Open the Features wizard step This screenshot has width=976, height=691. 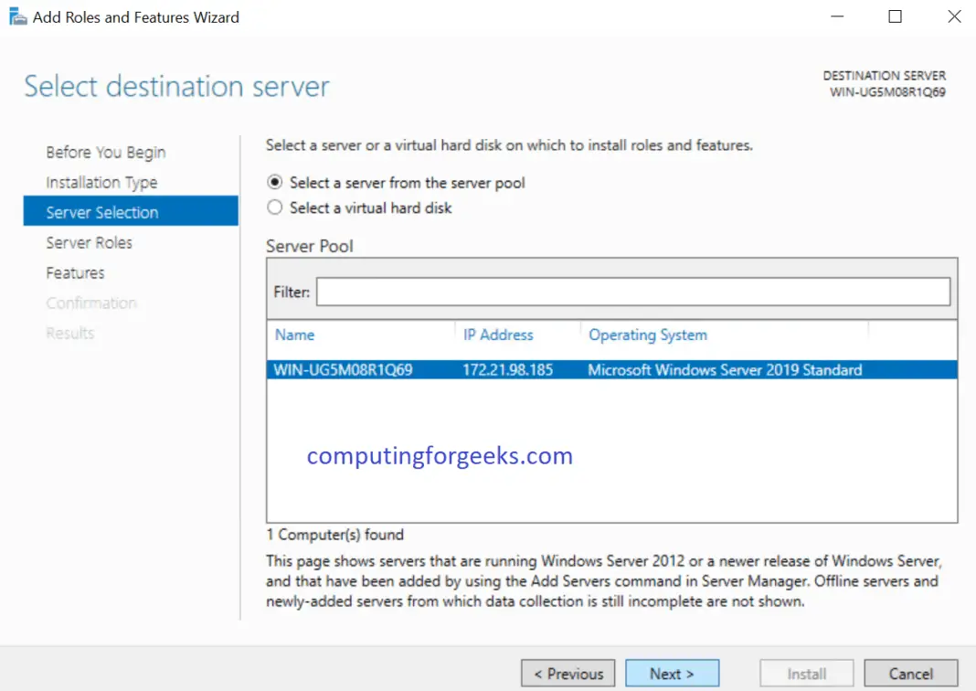pyautogui.click(x=75, y=272)
